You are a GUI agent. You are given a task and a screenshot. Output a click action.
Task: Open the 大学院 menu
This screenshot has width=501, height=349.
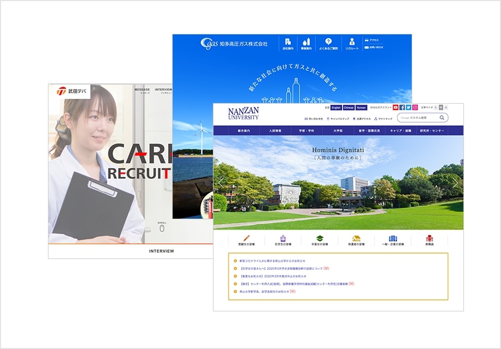point(338,130)
